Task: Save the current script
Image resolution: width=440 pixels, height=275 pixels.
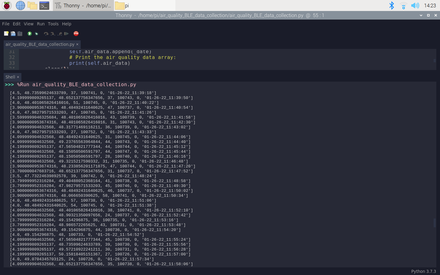Action: pos(20,34)
